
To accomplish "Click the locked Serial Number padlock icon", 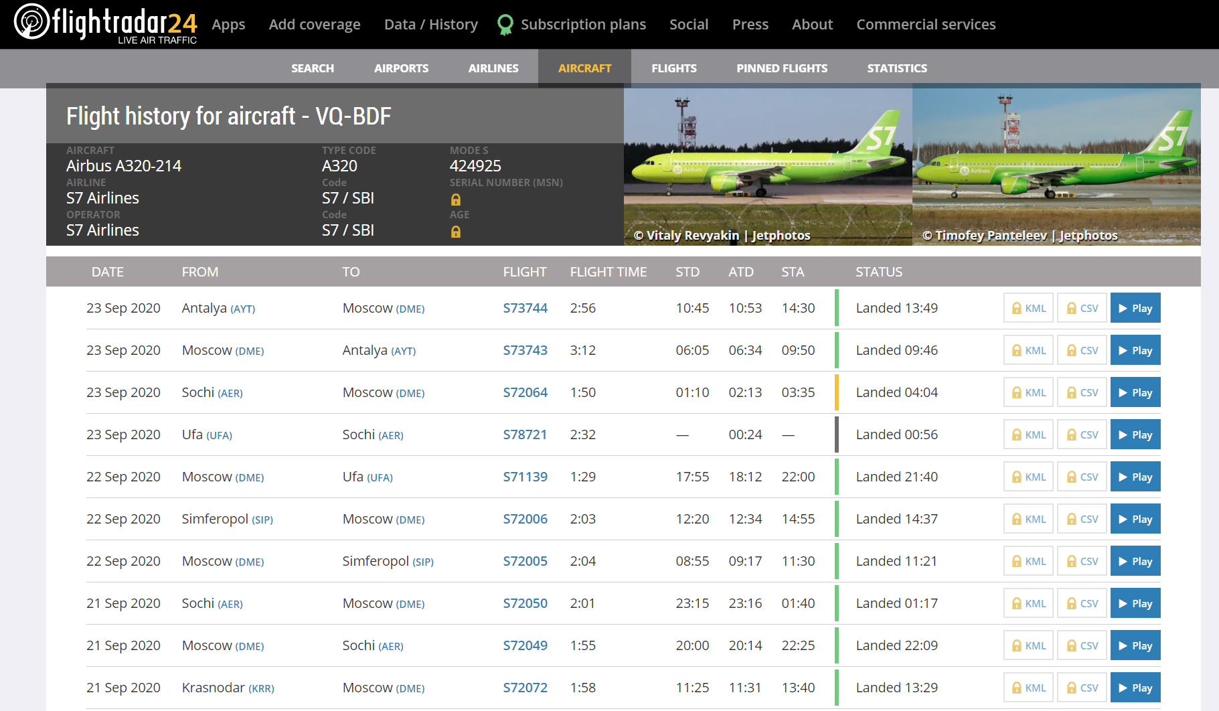I will point(456,200).
